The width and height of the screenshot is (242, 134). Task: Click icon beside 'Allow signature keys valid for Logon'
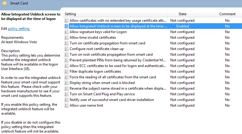(x=66, y=32)
